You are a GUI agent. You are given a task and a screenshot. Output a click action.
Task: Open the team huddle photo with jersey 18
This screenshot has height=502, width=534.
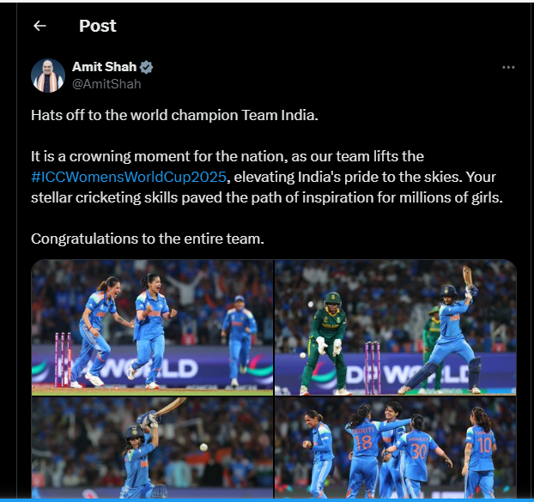click(396, 448)
